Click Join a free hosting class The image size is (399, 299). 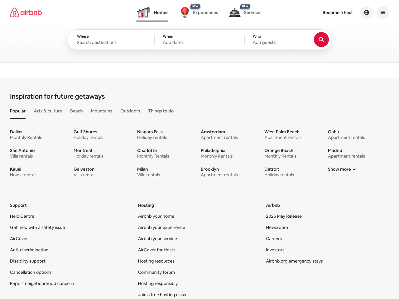(162, 295)
